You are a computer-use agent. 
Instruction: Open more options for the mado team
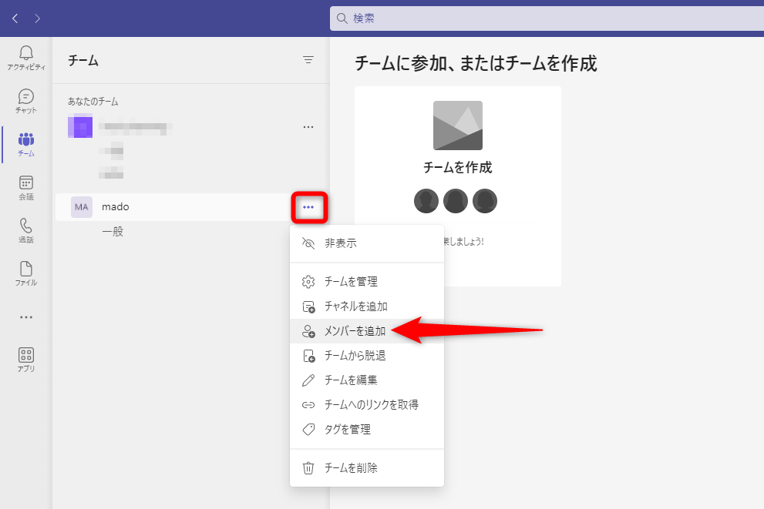[309, 206]
